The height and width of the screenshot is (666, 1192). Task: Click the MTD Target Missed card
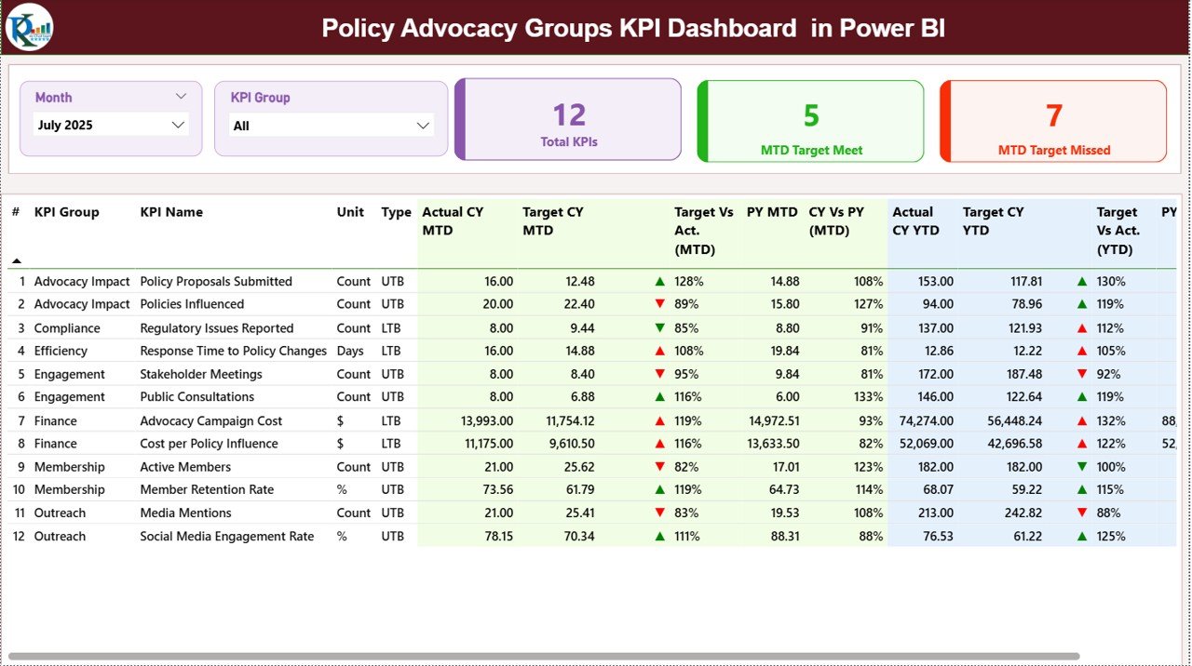coord(1053,121)
